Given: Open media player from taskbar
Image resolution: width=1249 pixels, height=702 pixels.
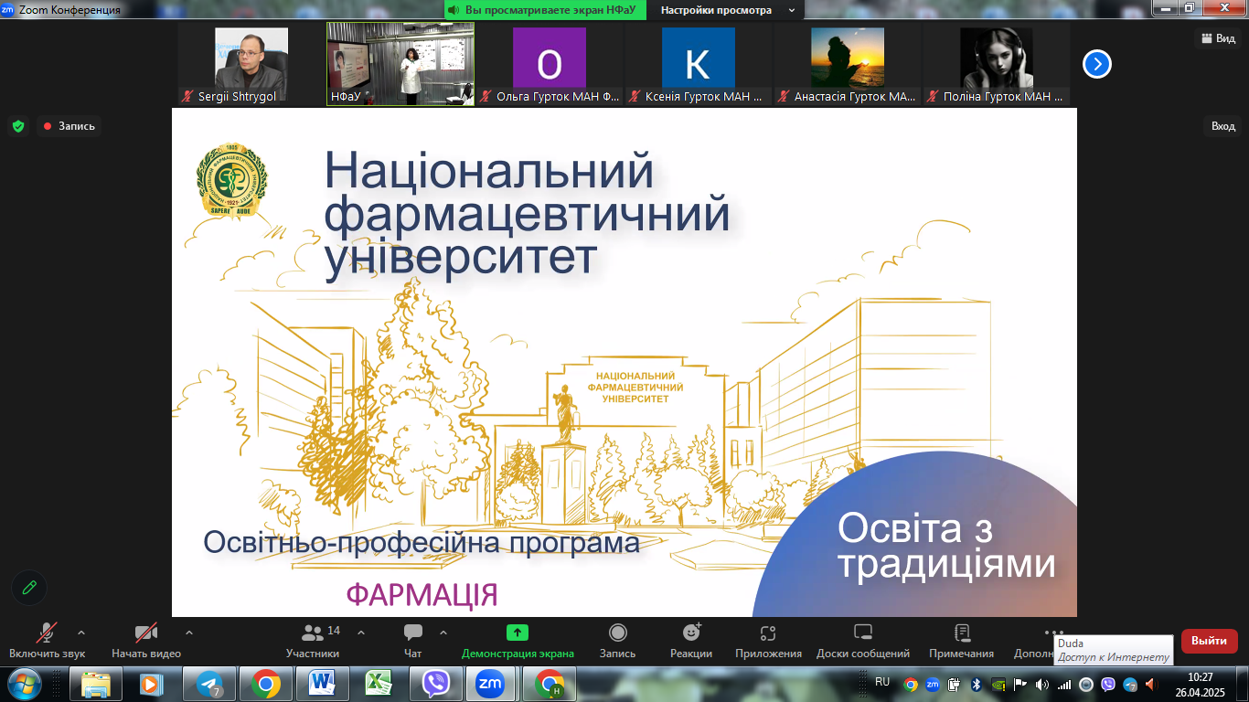Looking at the screenshot, I should pyautogui.click(x=151, y=684).
